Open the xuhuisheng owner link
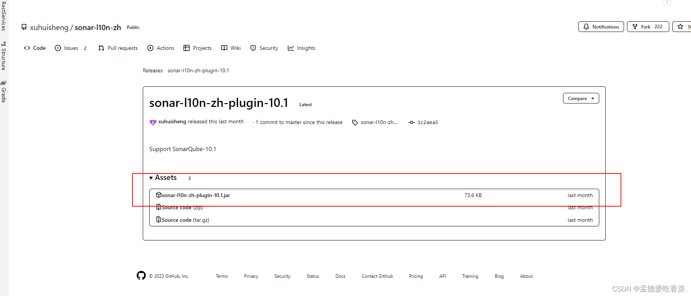This screenshot has height=296, width=691. click(x=49, y=27)
